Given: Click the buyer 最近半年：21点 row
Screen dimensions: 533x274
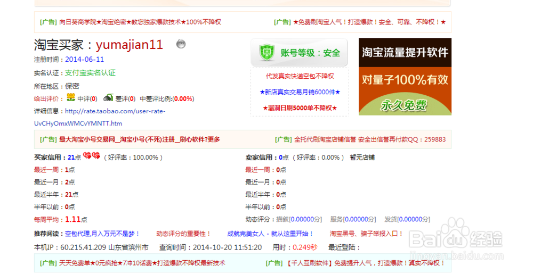Looking at the screenshot, I should (x=56, y=194).
